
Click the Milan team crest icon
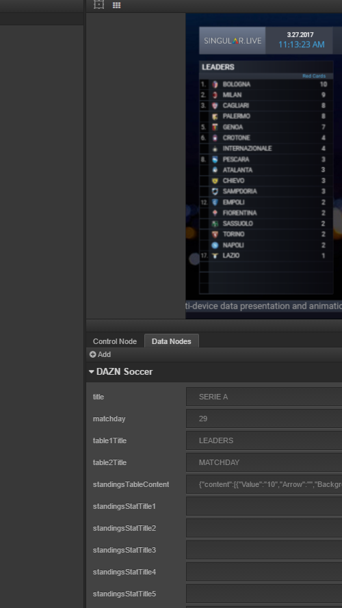215,95
